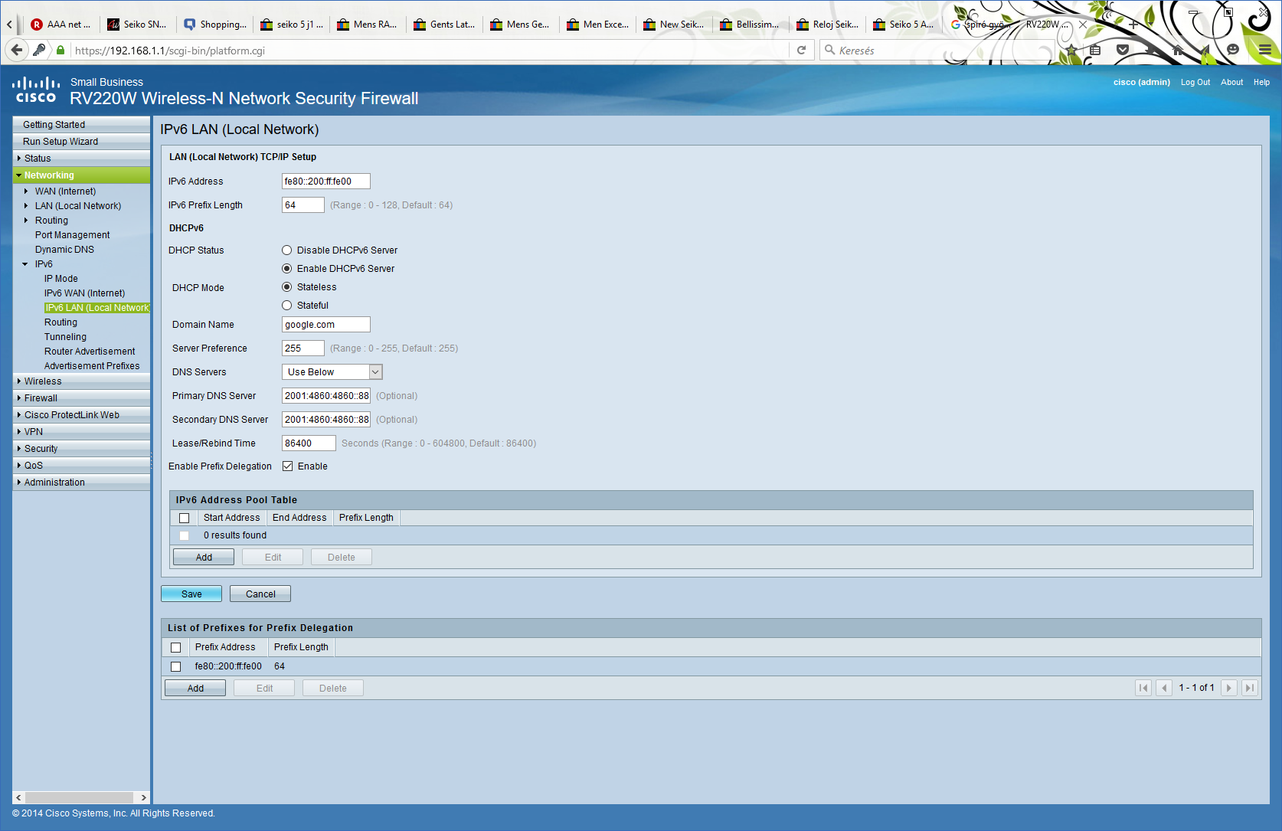Add a prefix to Prefix Delegation list

pos(195,688)
